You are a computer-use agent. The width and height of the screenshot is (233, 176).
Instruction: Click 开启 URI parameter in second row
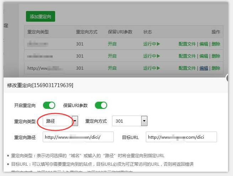[x=112, y=56]
